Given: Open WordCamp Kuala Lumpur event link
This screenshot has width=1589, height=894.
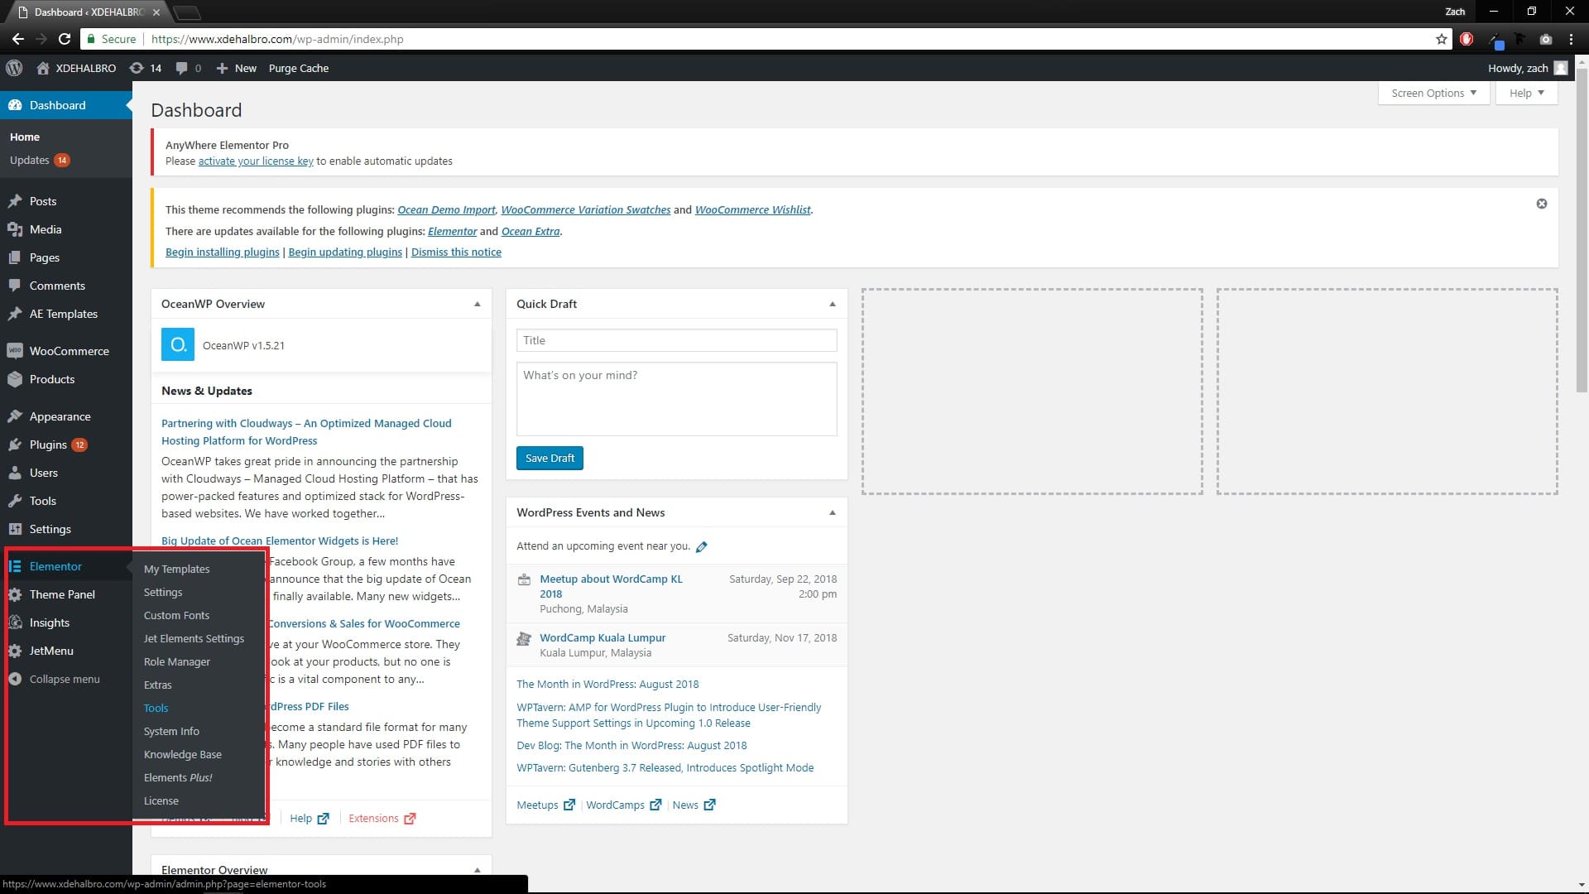Looking at the screenshot, I should pyautogui.click(x=602, y=637).
